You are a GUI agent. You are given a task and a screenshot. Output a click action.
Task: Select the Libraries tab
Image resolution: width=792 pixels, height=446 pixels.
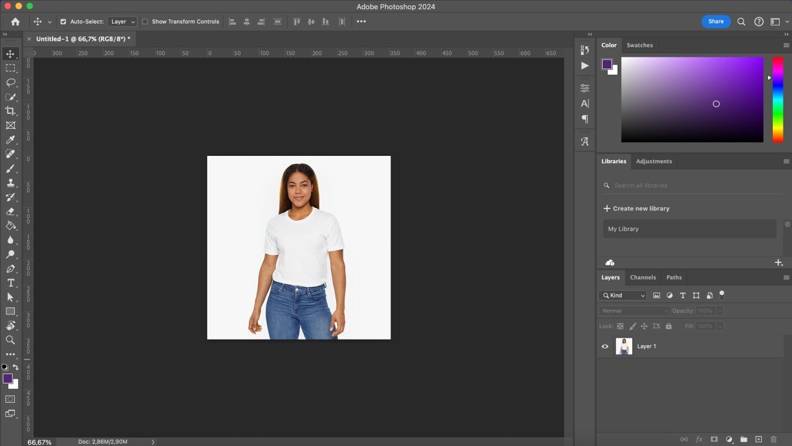614,161
